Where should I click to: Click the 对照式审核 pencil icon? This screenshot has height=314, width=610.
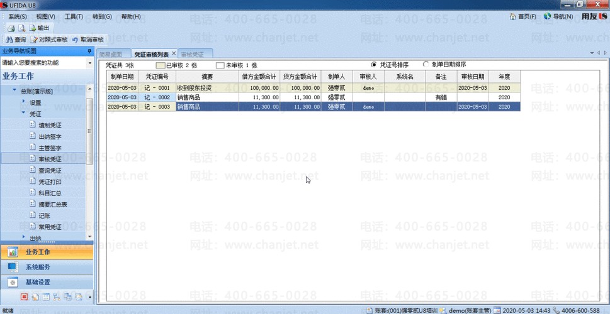tap(34, 40)
